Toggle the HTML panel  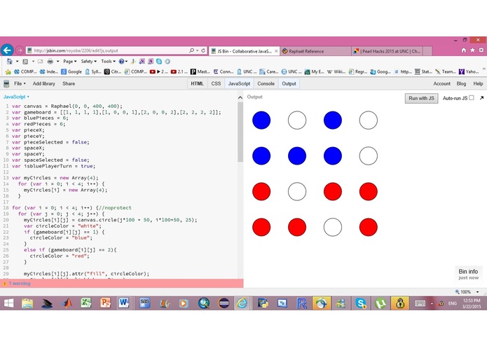coord(197,83)
